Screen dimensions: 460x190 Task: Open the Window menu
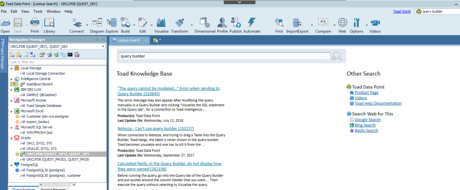53,11
